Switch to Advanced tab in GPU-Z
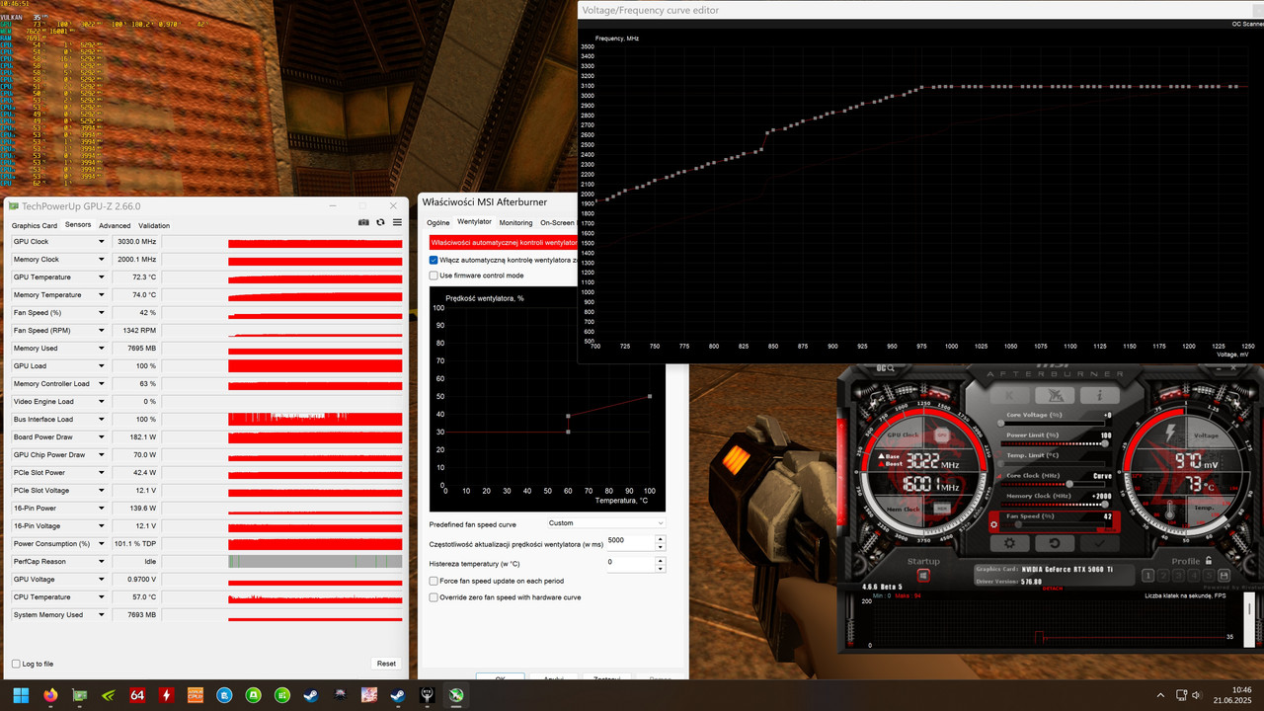Image resolution: width=1264 pixels, height=711 pixels. (115, 225)
